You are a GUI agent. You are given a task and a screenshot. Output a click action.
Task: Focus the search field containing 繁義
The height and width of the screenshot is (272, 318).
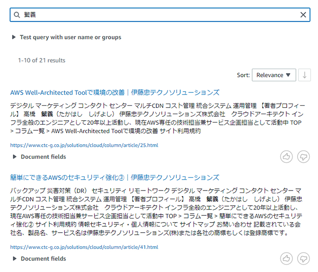(x=160, y=15)
